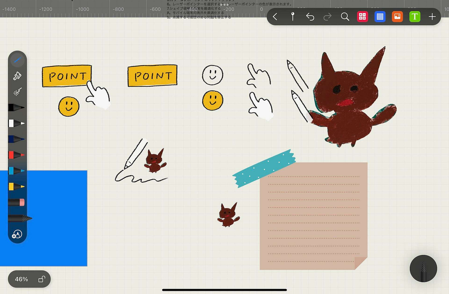449x294 pixels.
Task: Select the beige dotted sticky note
Action: click(313, 216)
